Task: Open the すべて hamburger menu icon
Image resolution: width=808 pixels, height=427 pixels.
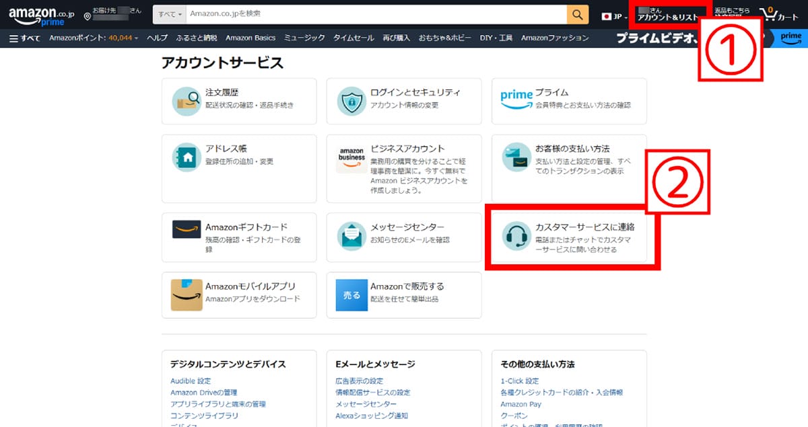Action: click(13, 38)
